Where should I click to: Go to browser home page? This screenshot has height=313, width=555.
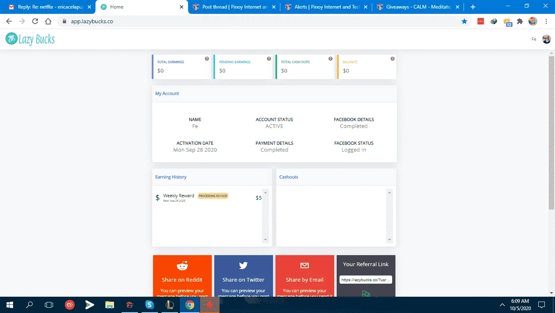48,21
